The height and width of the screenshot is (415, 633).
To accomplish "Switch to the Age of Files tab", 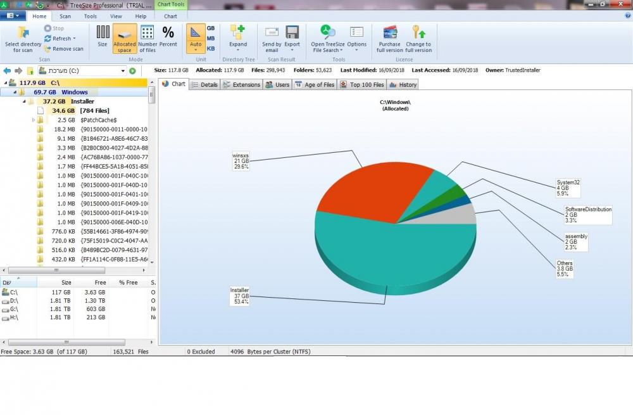I will click(315, 84).
